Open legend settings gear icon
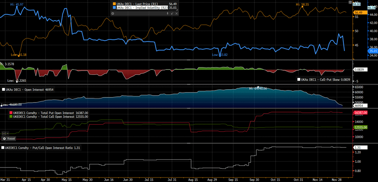The width and height of the screenshot is (378, 182). pyautogui.click(x=113, y=13)
